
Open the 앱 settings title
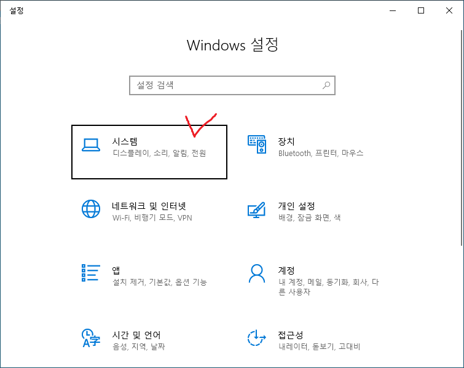pyautogui.click(x=116, y=270)
